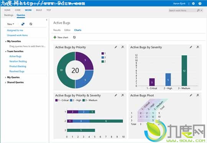Click purple legend swatch for priority 1

coord(103,53)
